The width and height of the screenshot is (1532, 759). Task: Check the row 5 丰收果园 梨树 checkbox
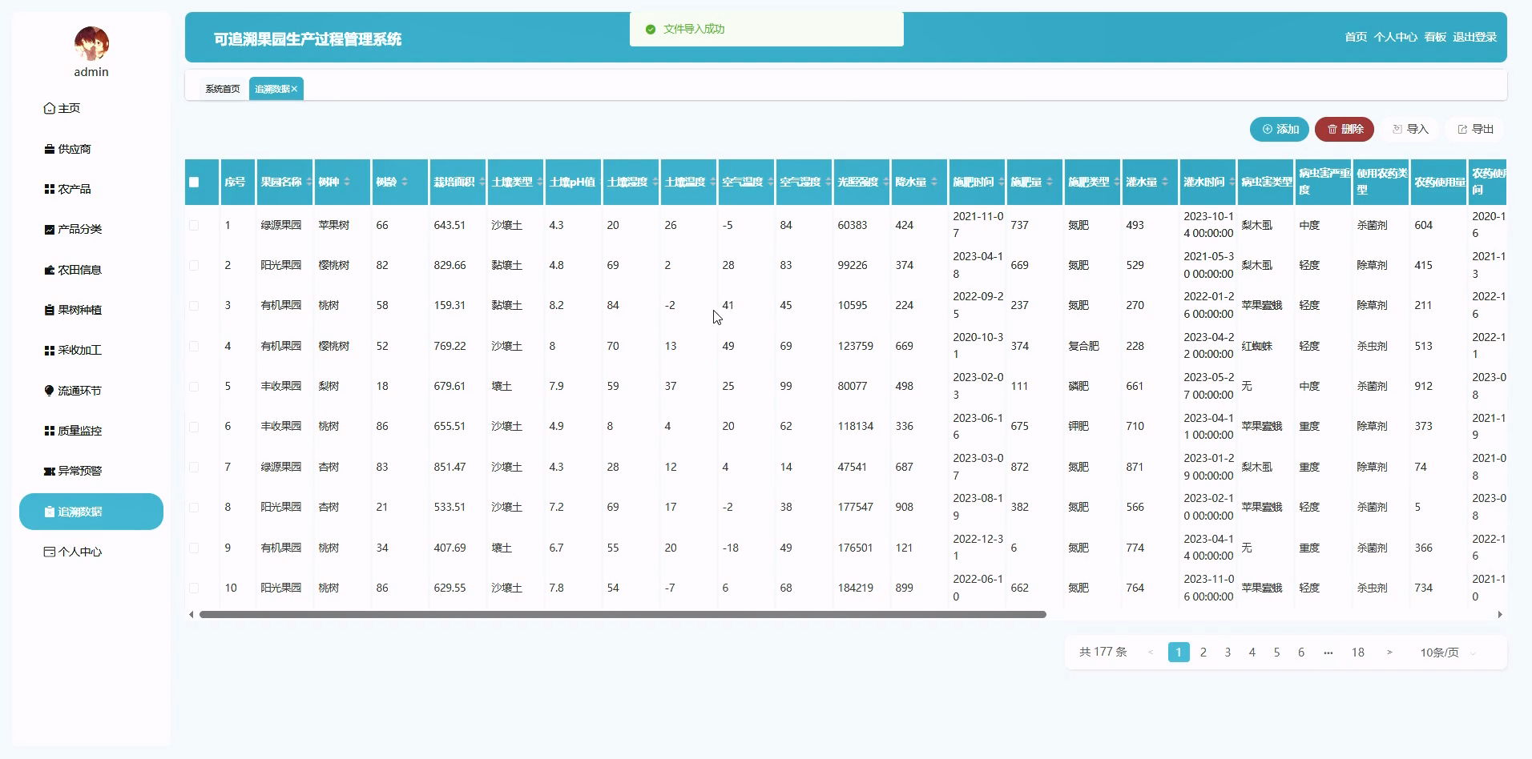(x=194, y=386)
